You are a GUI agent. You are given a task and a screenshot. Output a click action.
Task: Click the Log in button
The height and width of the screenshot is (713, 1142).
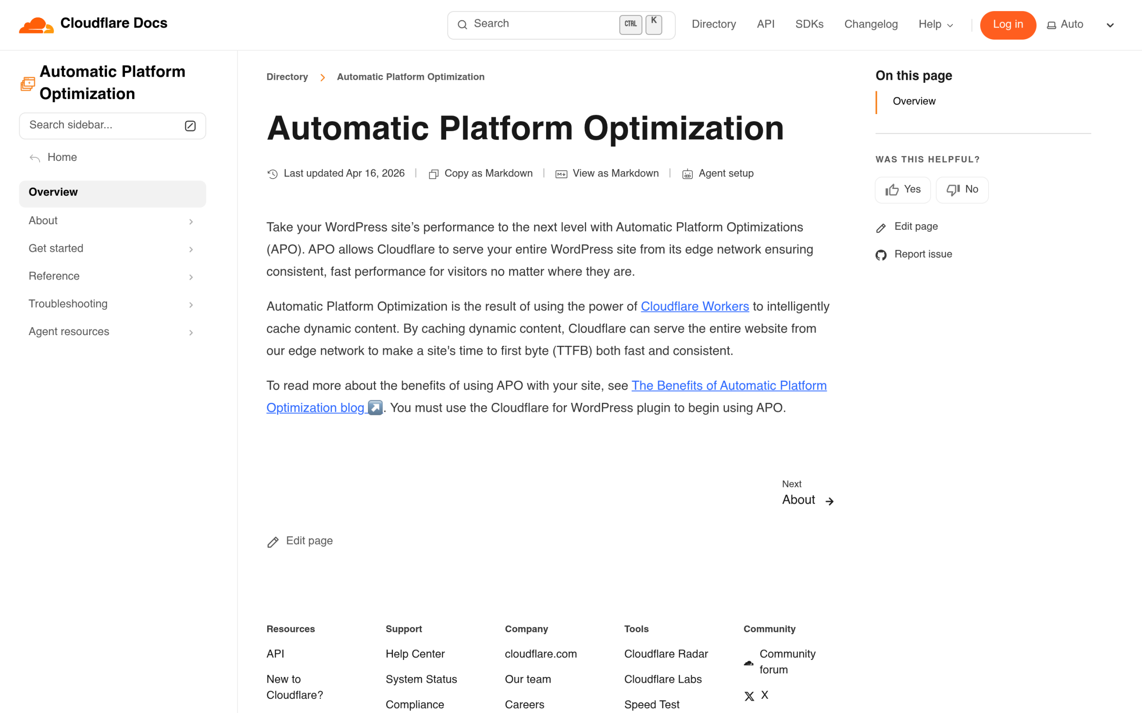[x=1008, y=25]
